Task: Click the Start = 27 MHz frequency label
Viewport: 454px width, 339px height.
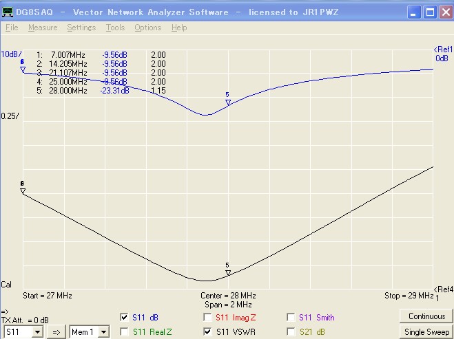Action: point(47,296)
